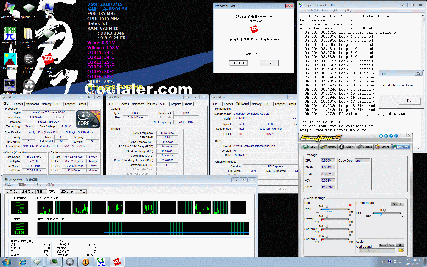Switch to CPU-Z via taskbar chip icon
Image resolution: width=427 pixels, height=267 pixels.
37,262
